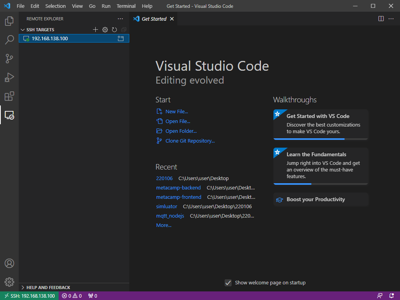Select 192.168.138.100 SSH target row
Screen dimensions: 400x300
pyautogui.click(x=74, y=39)
